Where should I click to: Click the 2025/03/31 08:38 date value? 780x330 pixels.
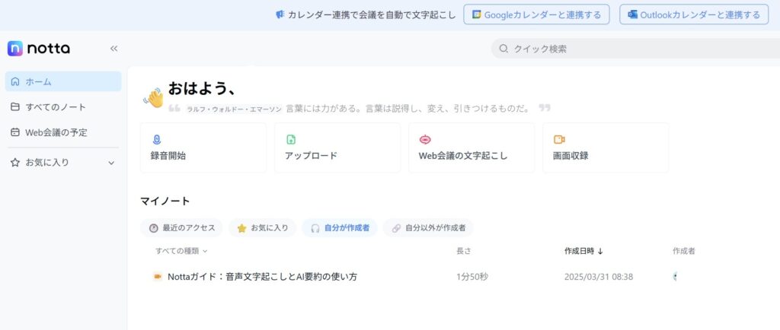pos(599,277)
